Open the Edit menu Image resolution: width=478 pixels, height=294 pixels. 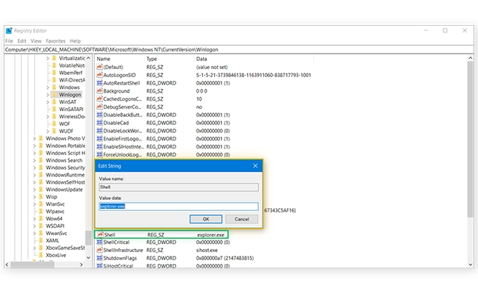(x=21, y=41)
